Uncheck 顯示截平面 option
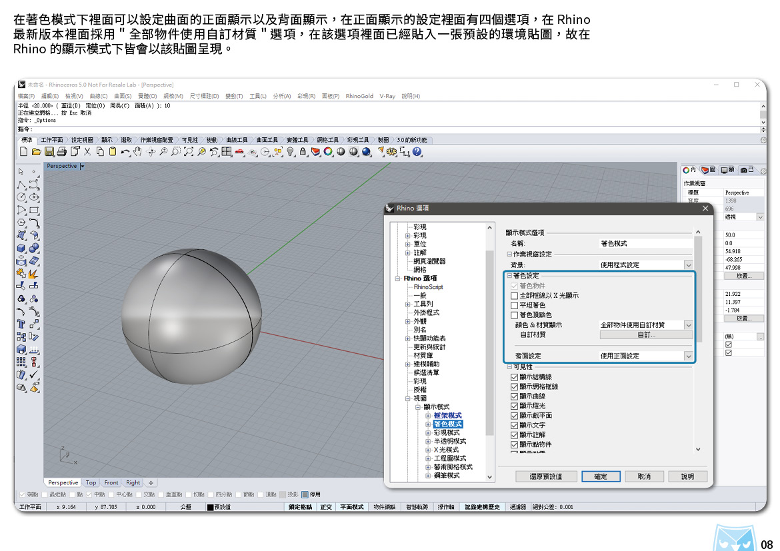The image size is (780, 551). click(515, 416)
